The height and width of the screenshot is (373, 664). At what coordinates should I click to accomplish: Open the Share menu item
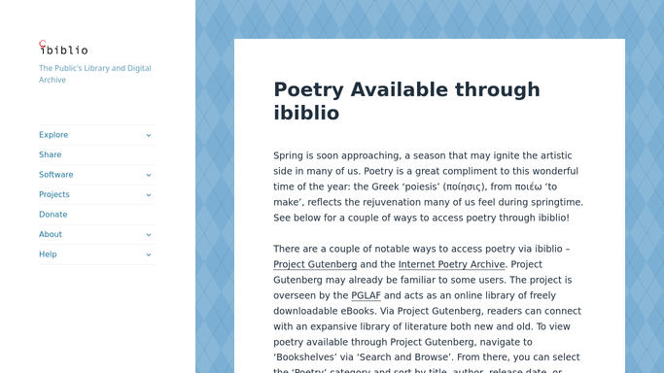pyautogui.click(x=50, y=154)
